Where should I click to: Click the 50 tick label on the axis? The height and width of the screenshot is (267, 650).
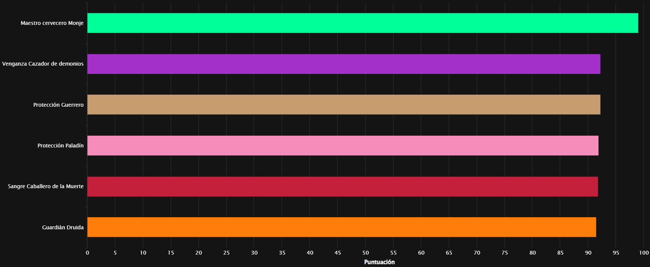[x=365, y=253]
